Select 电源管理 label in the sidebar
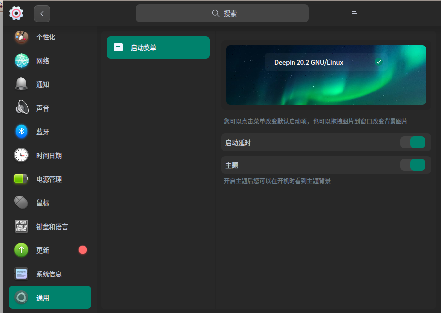The image size is (441, 313). click(49, 179)
